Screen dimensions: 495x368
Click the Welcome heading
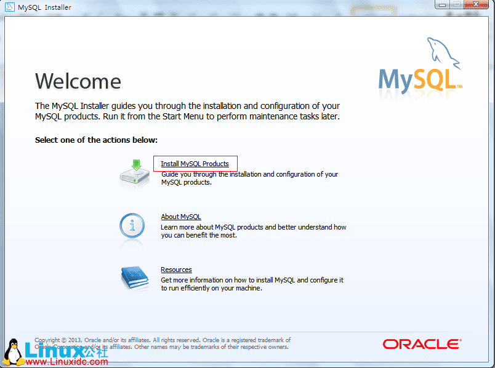(78, 81)
